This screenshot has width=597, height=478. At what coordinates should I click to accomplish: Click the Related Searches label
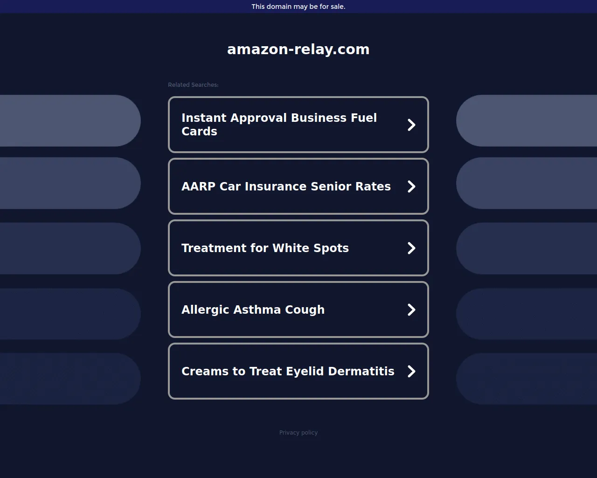click(x=193, y=84)
